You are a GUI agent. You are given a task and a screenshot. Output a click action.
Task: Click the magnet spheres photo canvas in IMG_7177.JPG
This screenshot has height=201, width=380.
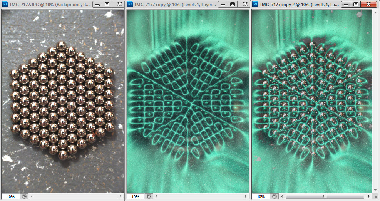tap(62, 101)
